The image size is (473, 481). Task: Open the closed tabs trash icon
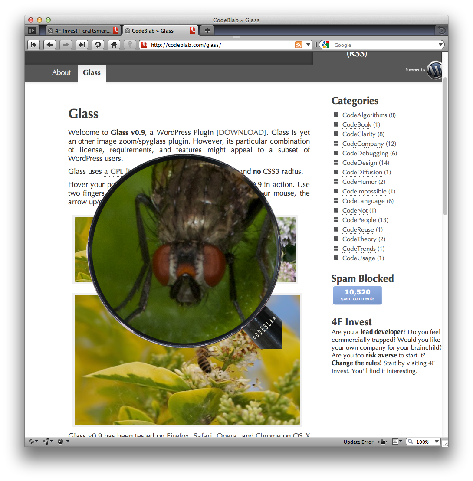[x=441, y=30]
